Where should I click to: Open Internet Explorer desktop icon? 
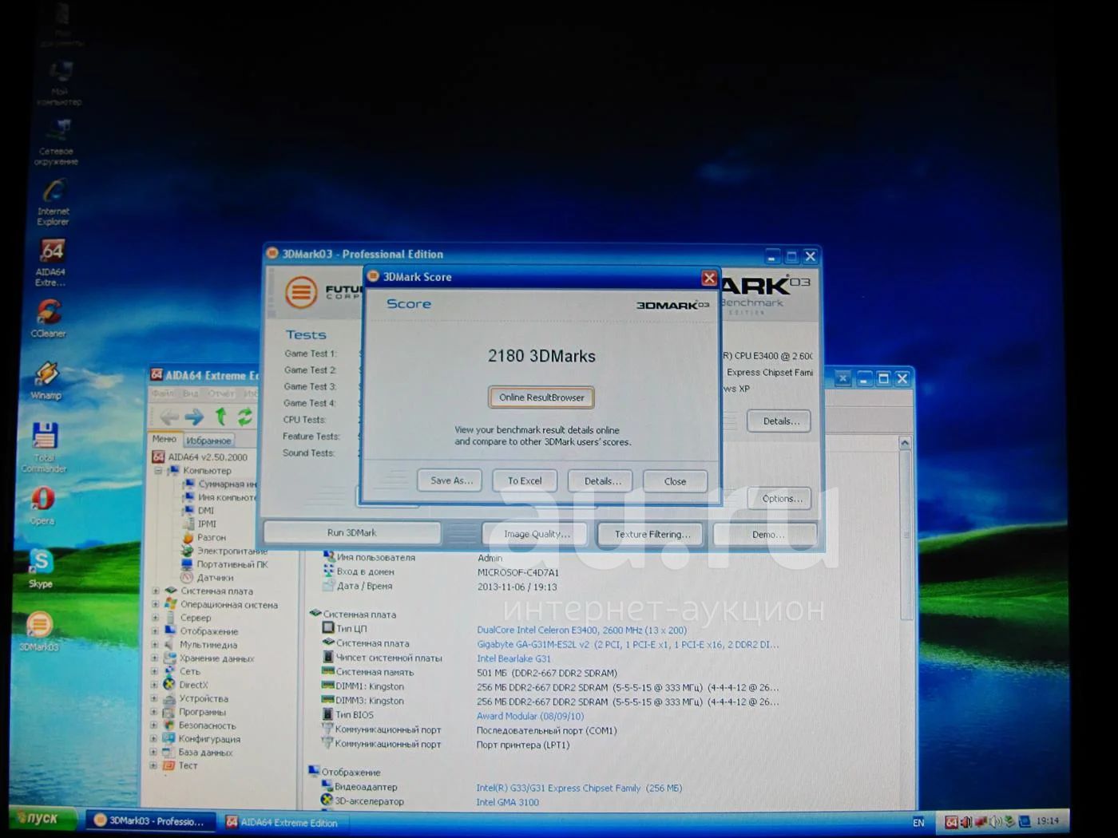tap(54, 202)
